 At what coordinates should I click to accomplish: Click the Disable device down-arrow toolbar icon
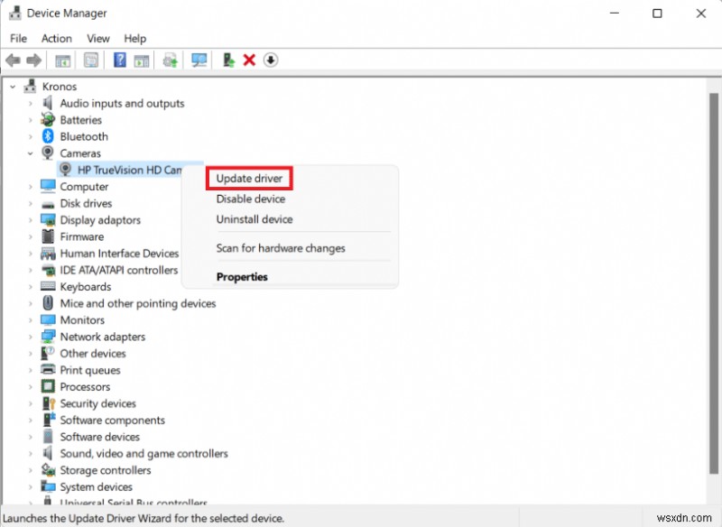coord(270,60)
